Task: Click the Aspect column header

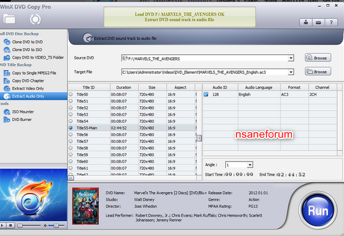Action: coord(180,88)
